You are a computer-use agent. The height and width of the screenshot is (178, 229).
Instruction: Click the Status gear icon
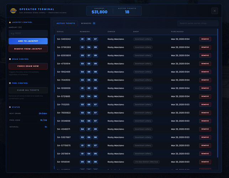point(10,107)
